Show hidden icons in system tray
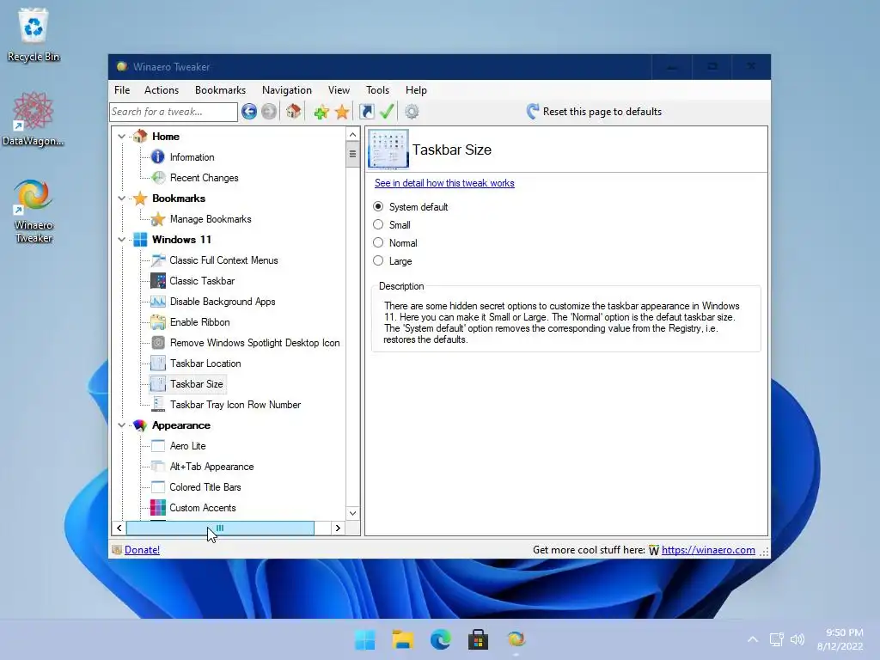This screenshot has height=660, width=880. click(x=753, y=639)
